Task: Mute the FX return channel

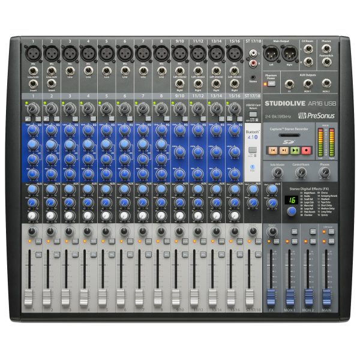Action: pos(276,241)
